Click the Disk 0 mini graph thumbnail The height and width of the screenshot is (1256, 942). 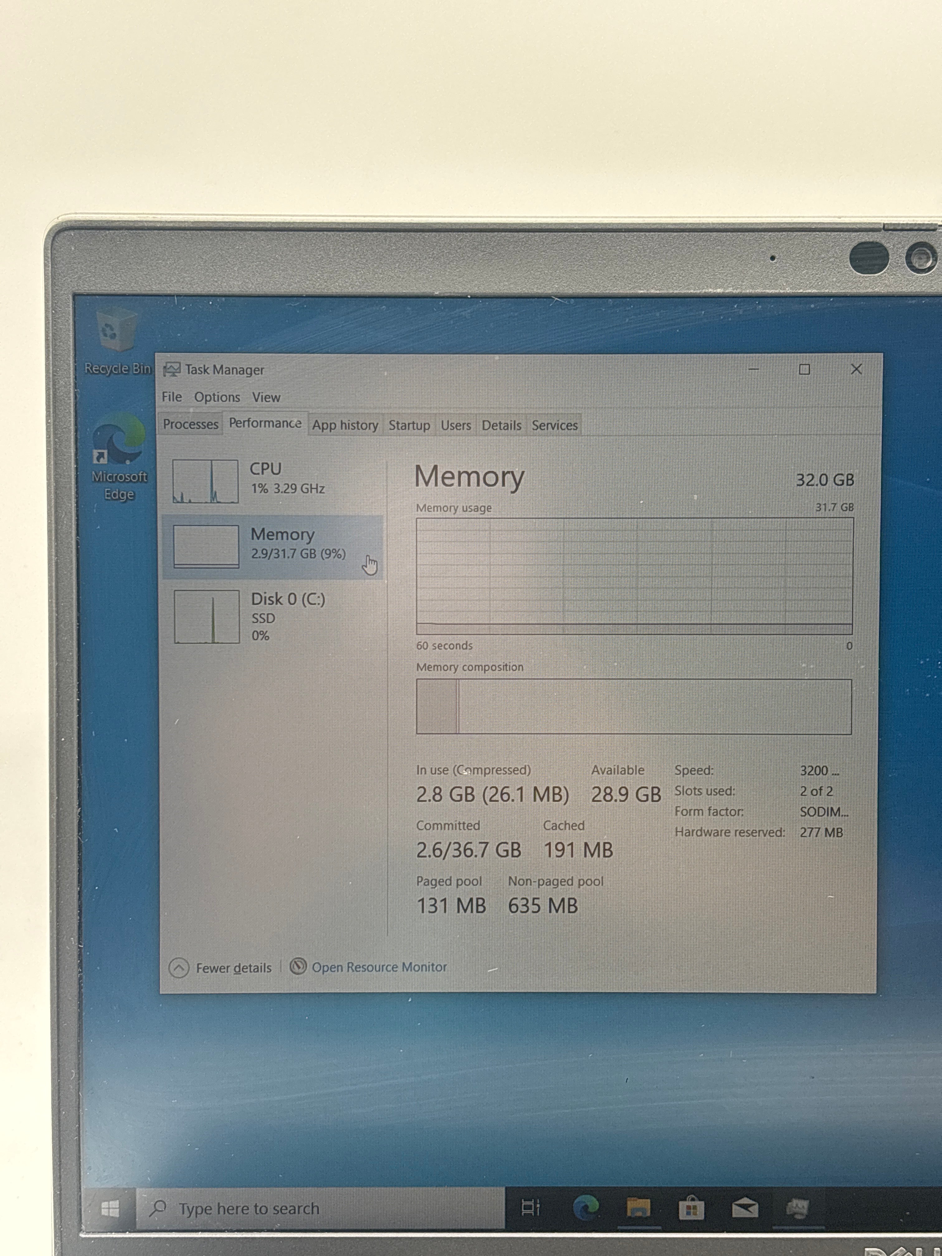click(x=207, y=617)
